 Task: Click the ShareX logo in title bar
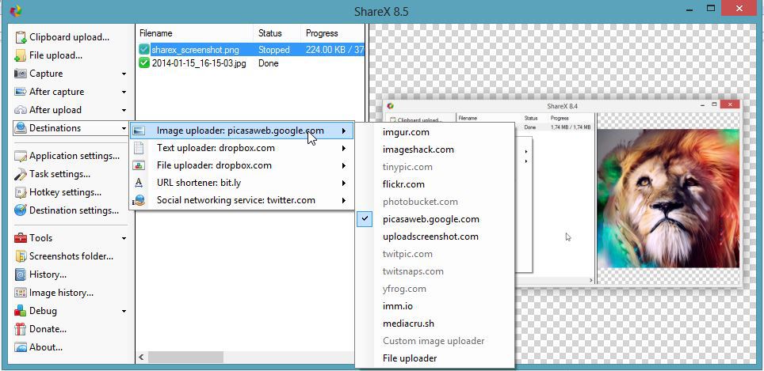(x=16, y=10)
